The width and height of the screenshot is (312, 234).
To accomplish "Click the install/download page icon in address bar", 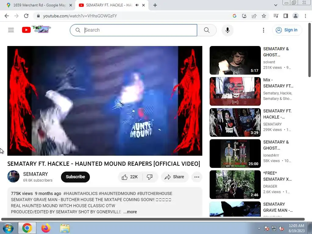I will (x=244, y=16).
